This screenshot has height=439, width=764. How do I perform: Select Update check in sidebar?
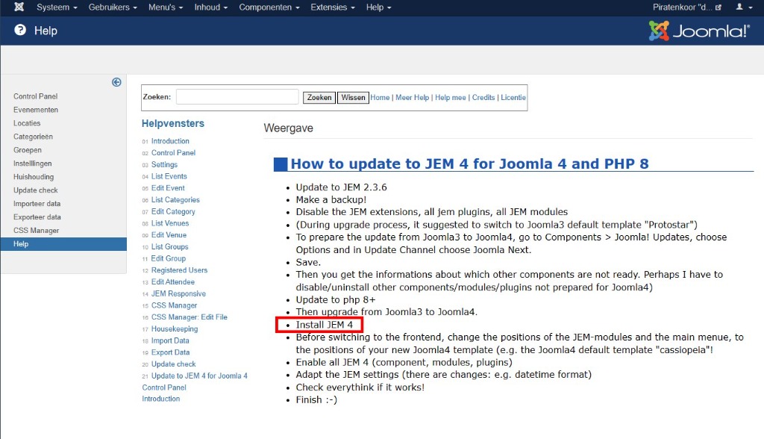(x=36, y=190)
